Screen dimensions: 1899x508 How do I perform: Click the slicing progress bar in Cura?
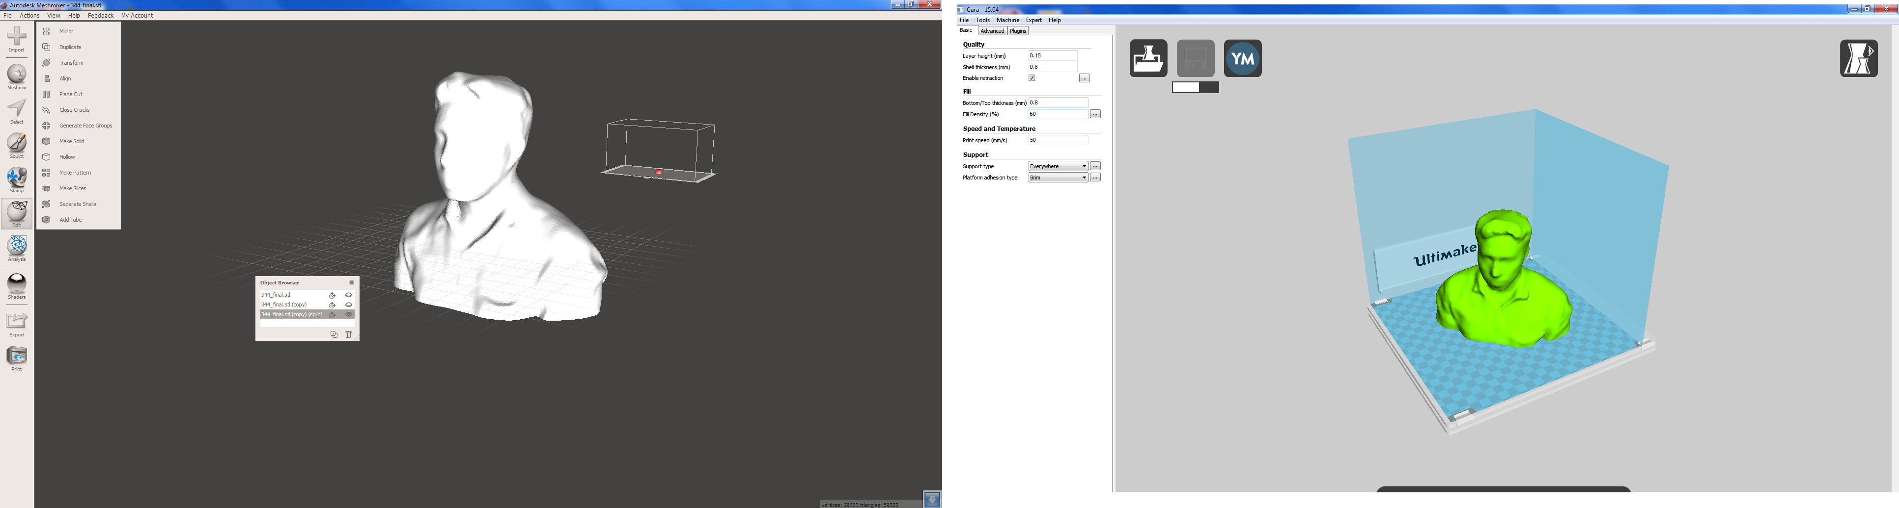pyautogui.click(x=1195, y=88)
